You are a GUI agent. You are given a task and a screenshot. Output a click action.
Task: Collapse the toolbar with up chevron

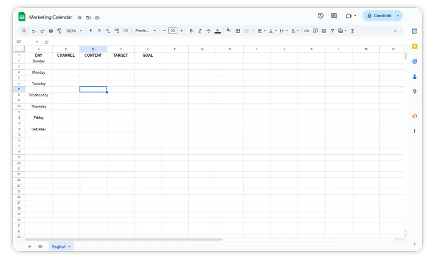pyautogui.click(x=395, y=31)
